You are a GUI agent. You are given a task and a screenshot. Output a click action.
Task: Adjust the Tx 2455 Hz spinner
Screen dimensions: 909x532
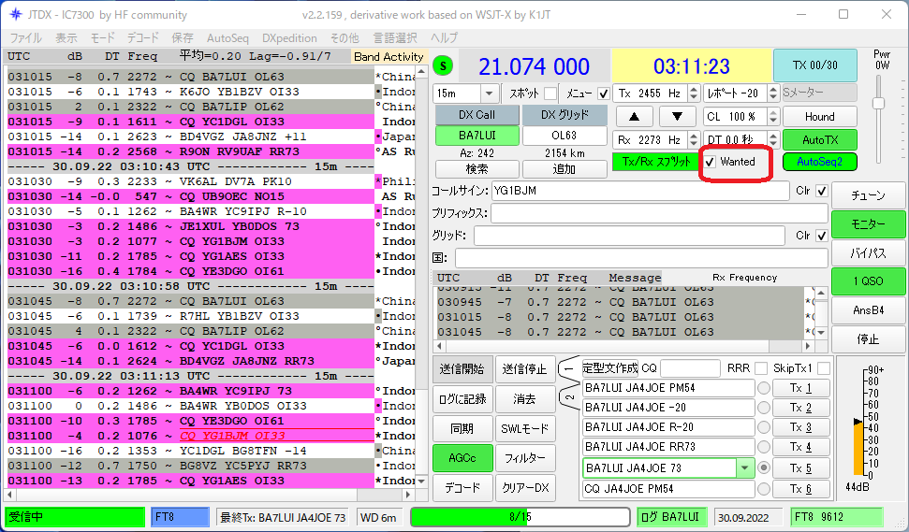694,93
